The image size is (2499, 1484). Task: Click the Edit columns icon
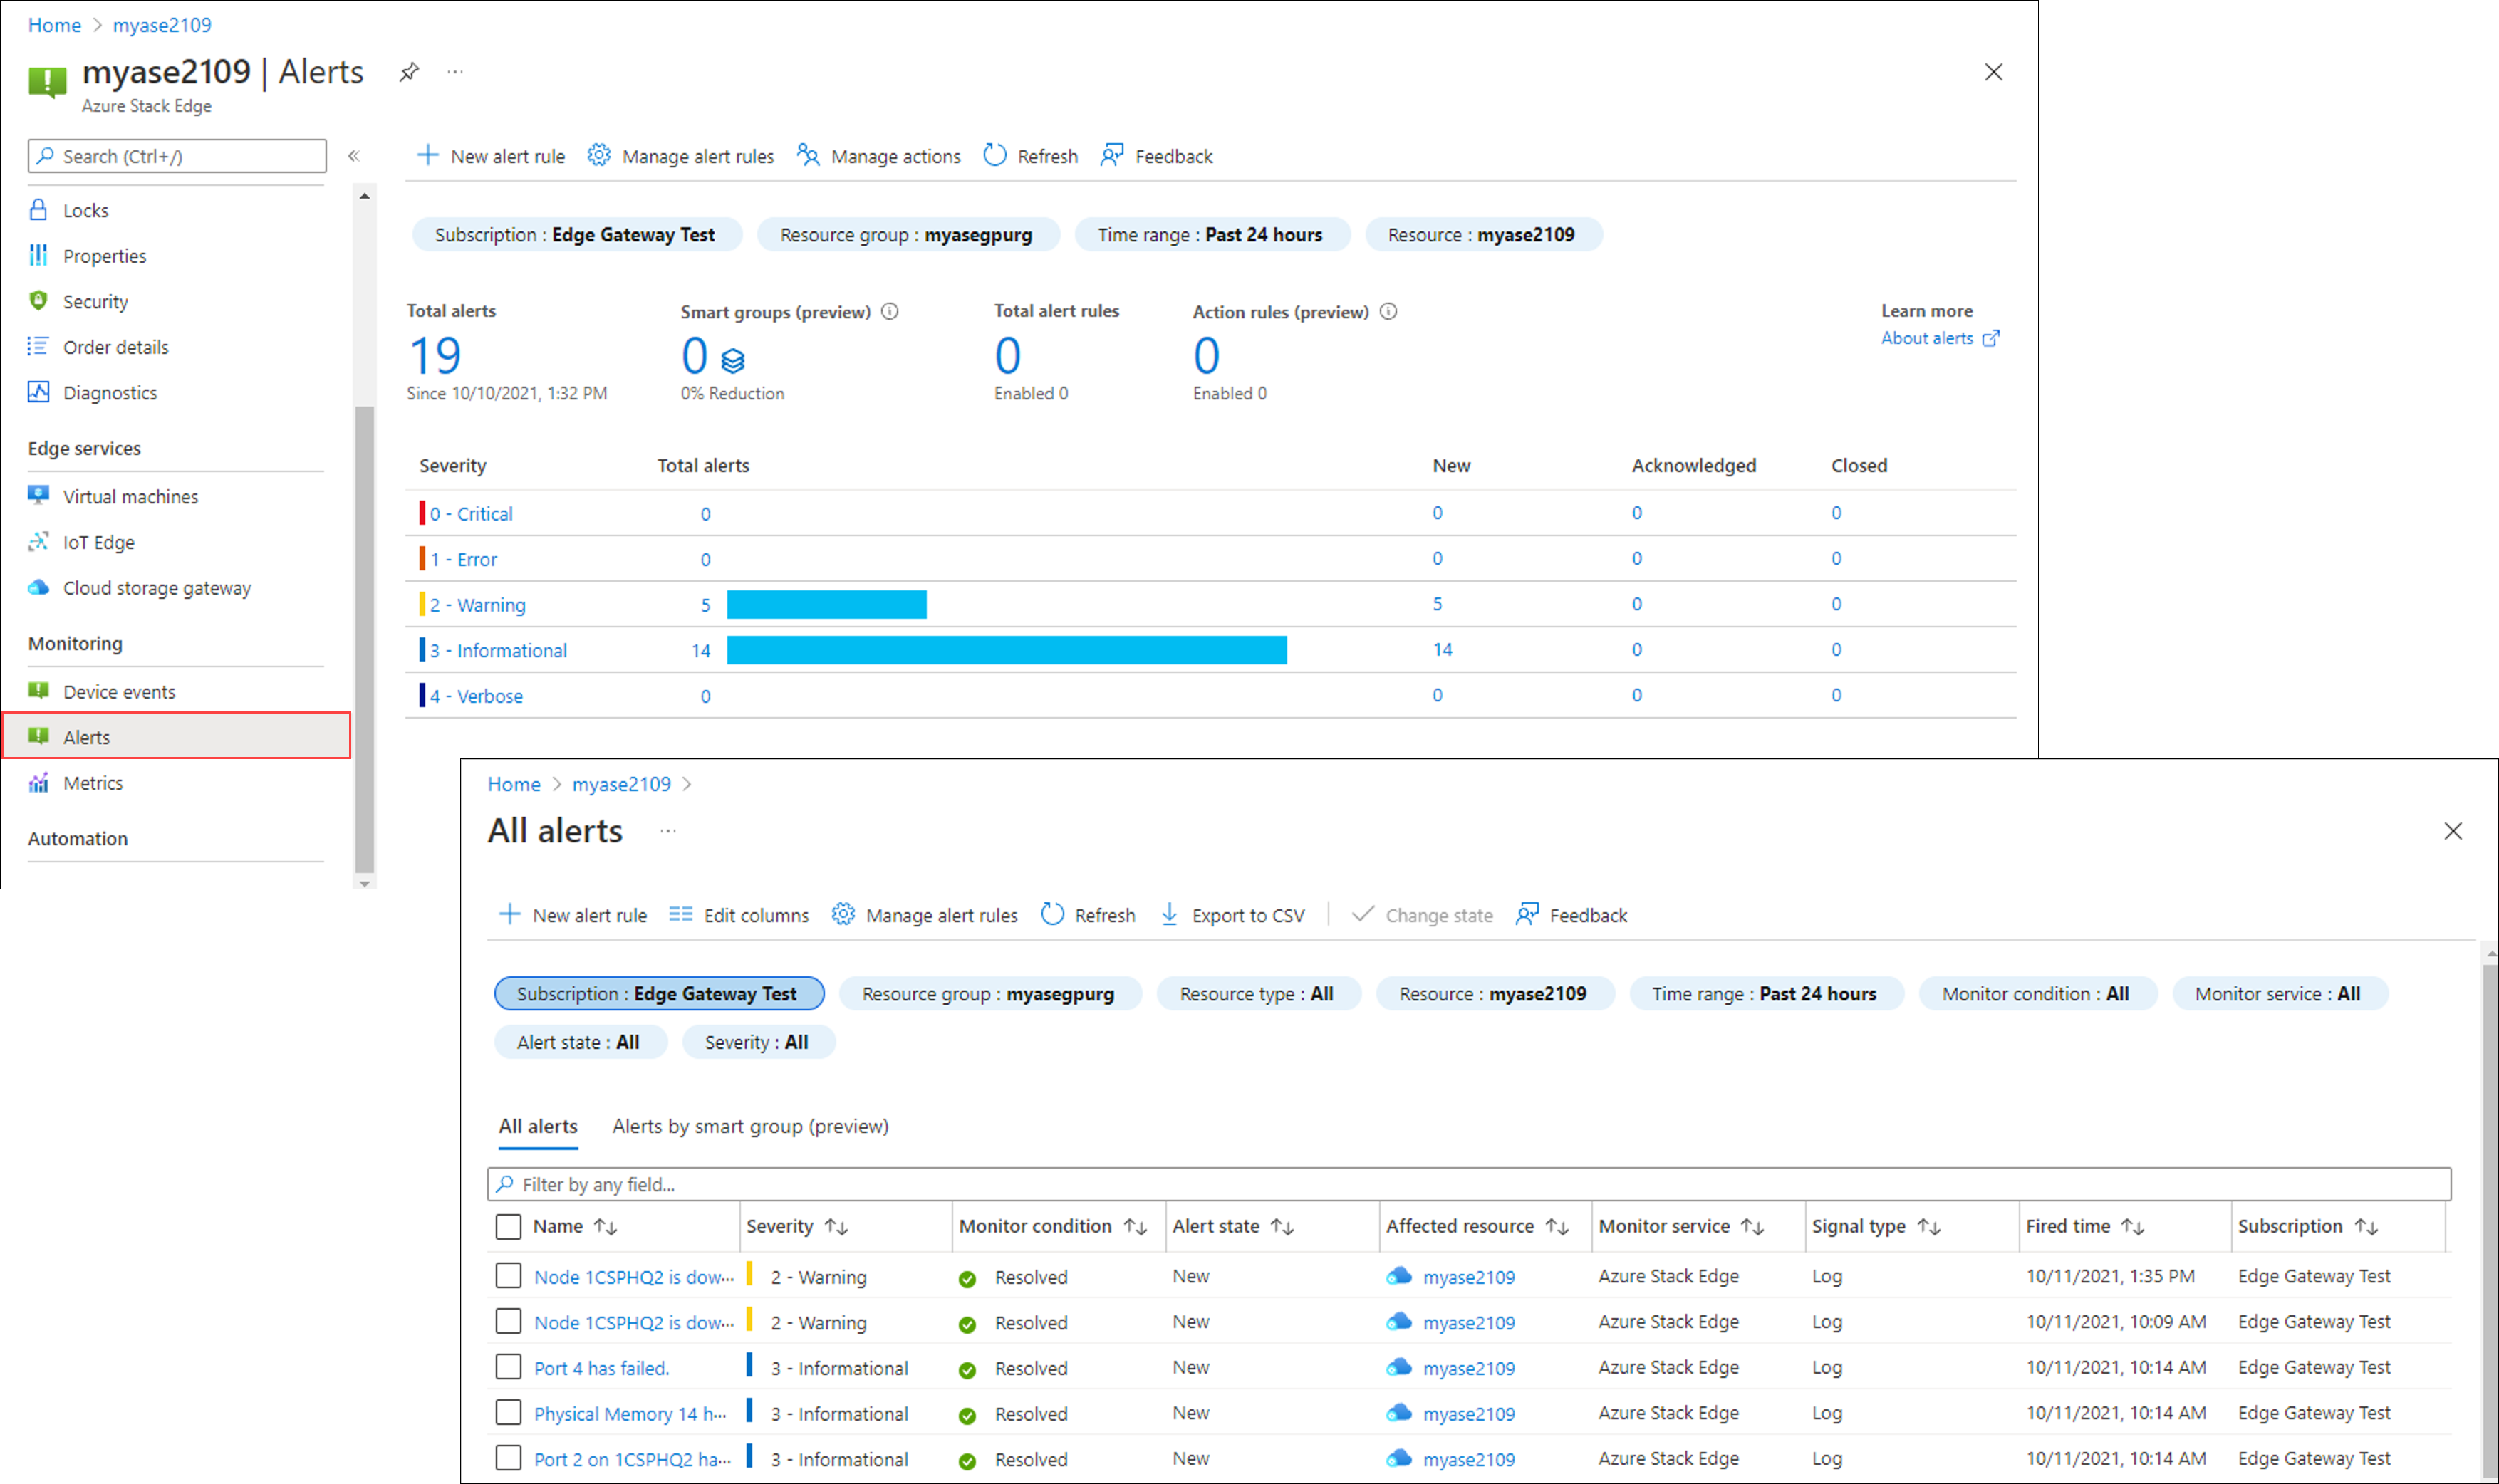click(x=680, y=914)
